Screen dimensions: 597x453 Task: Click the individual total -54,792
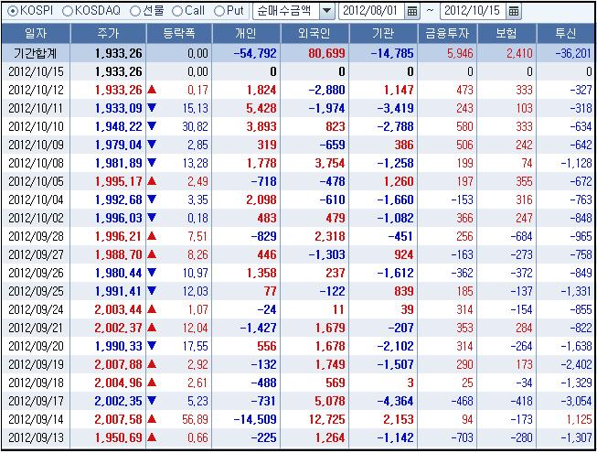(x=255, y=53)
